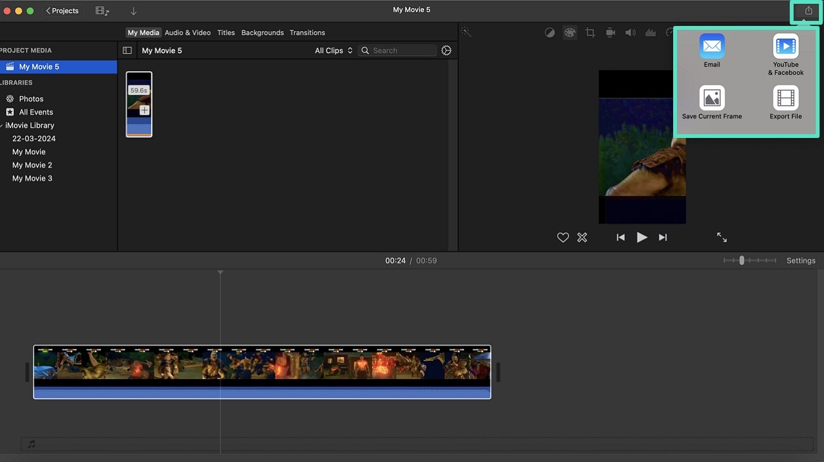Open the Color Balance tool
Viewport: 824px width, 462px height.
coord(550,32)
